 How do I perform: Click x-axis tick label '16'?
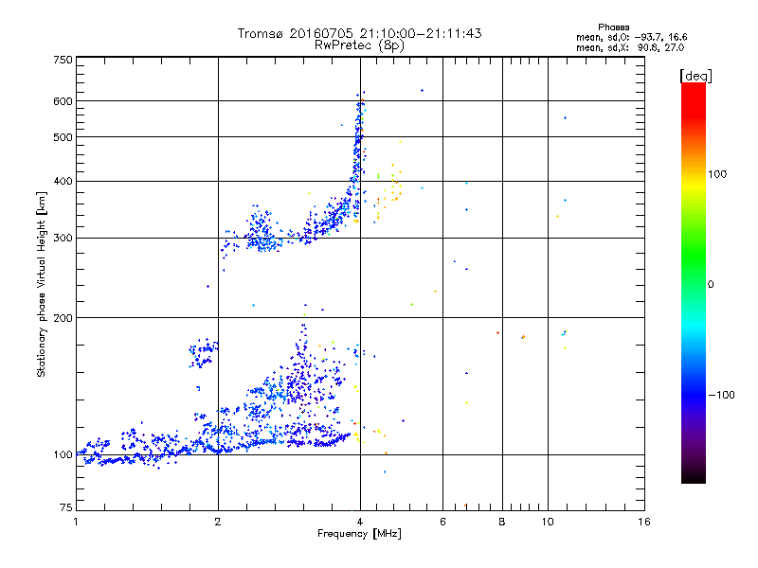point(644,522)
